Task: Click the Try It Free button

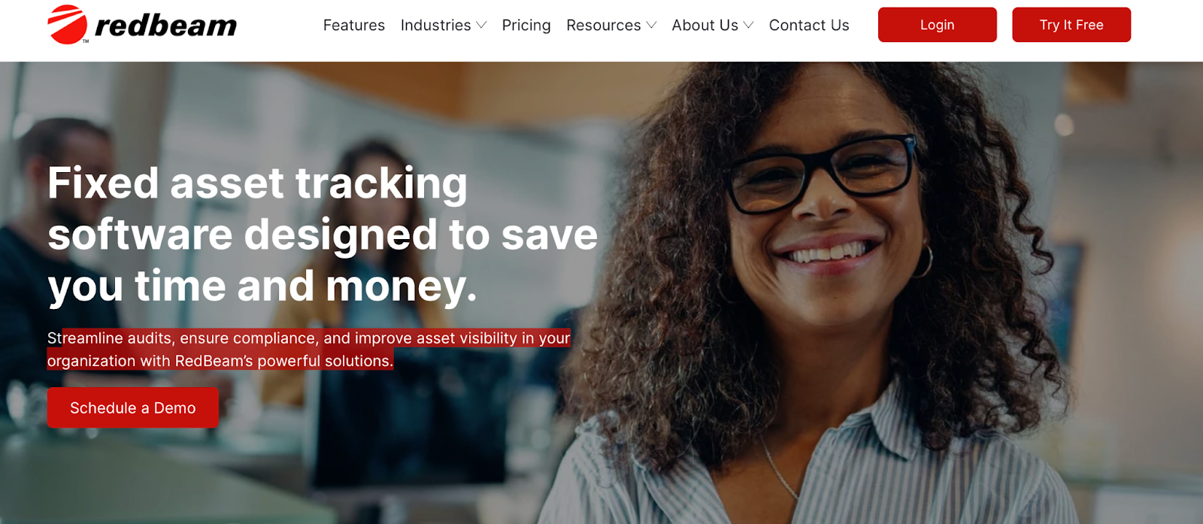Action: [x=1071, y=25]
